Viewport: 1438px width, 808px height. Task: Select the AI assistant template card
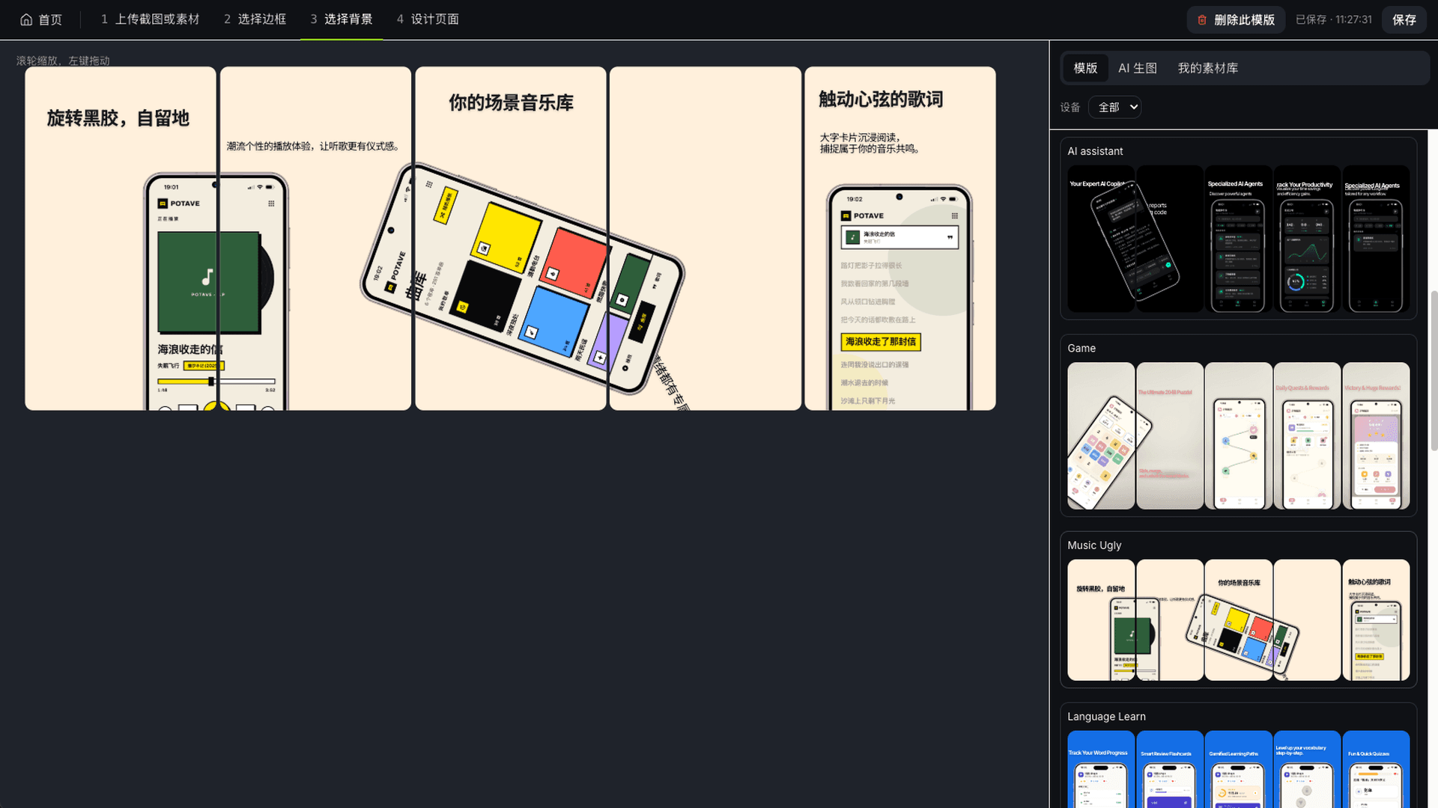pyautogui.click(x=1239, y=228)
